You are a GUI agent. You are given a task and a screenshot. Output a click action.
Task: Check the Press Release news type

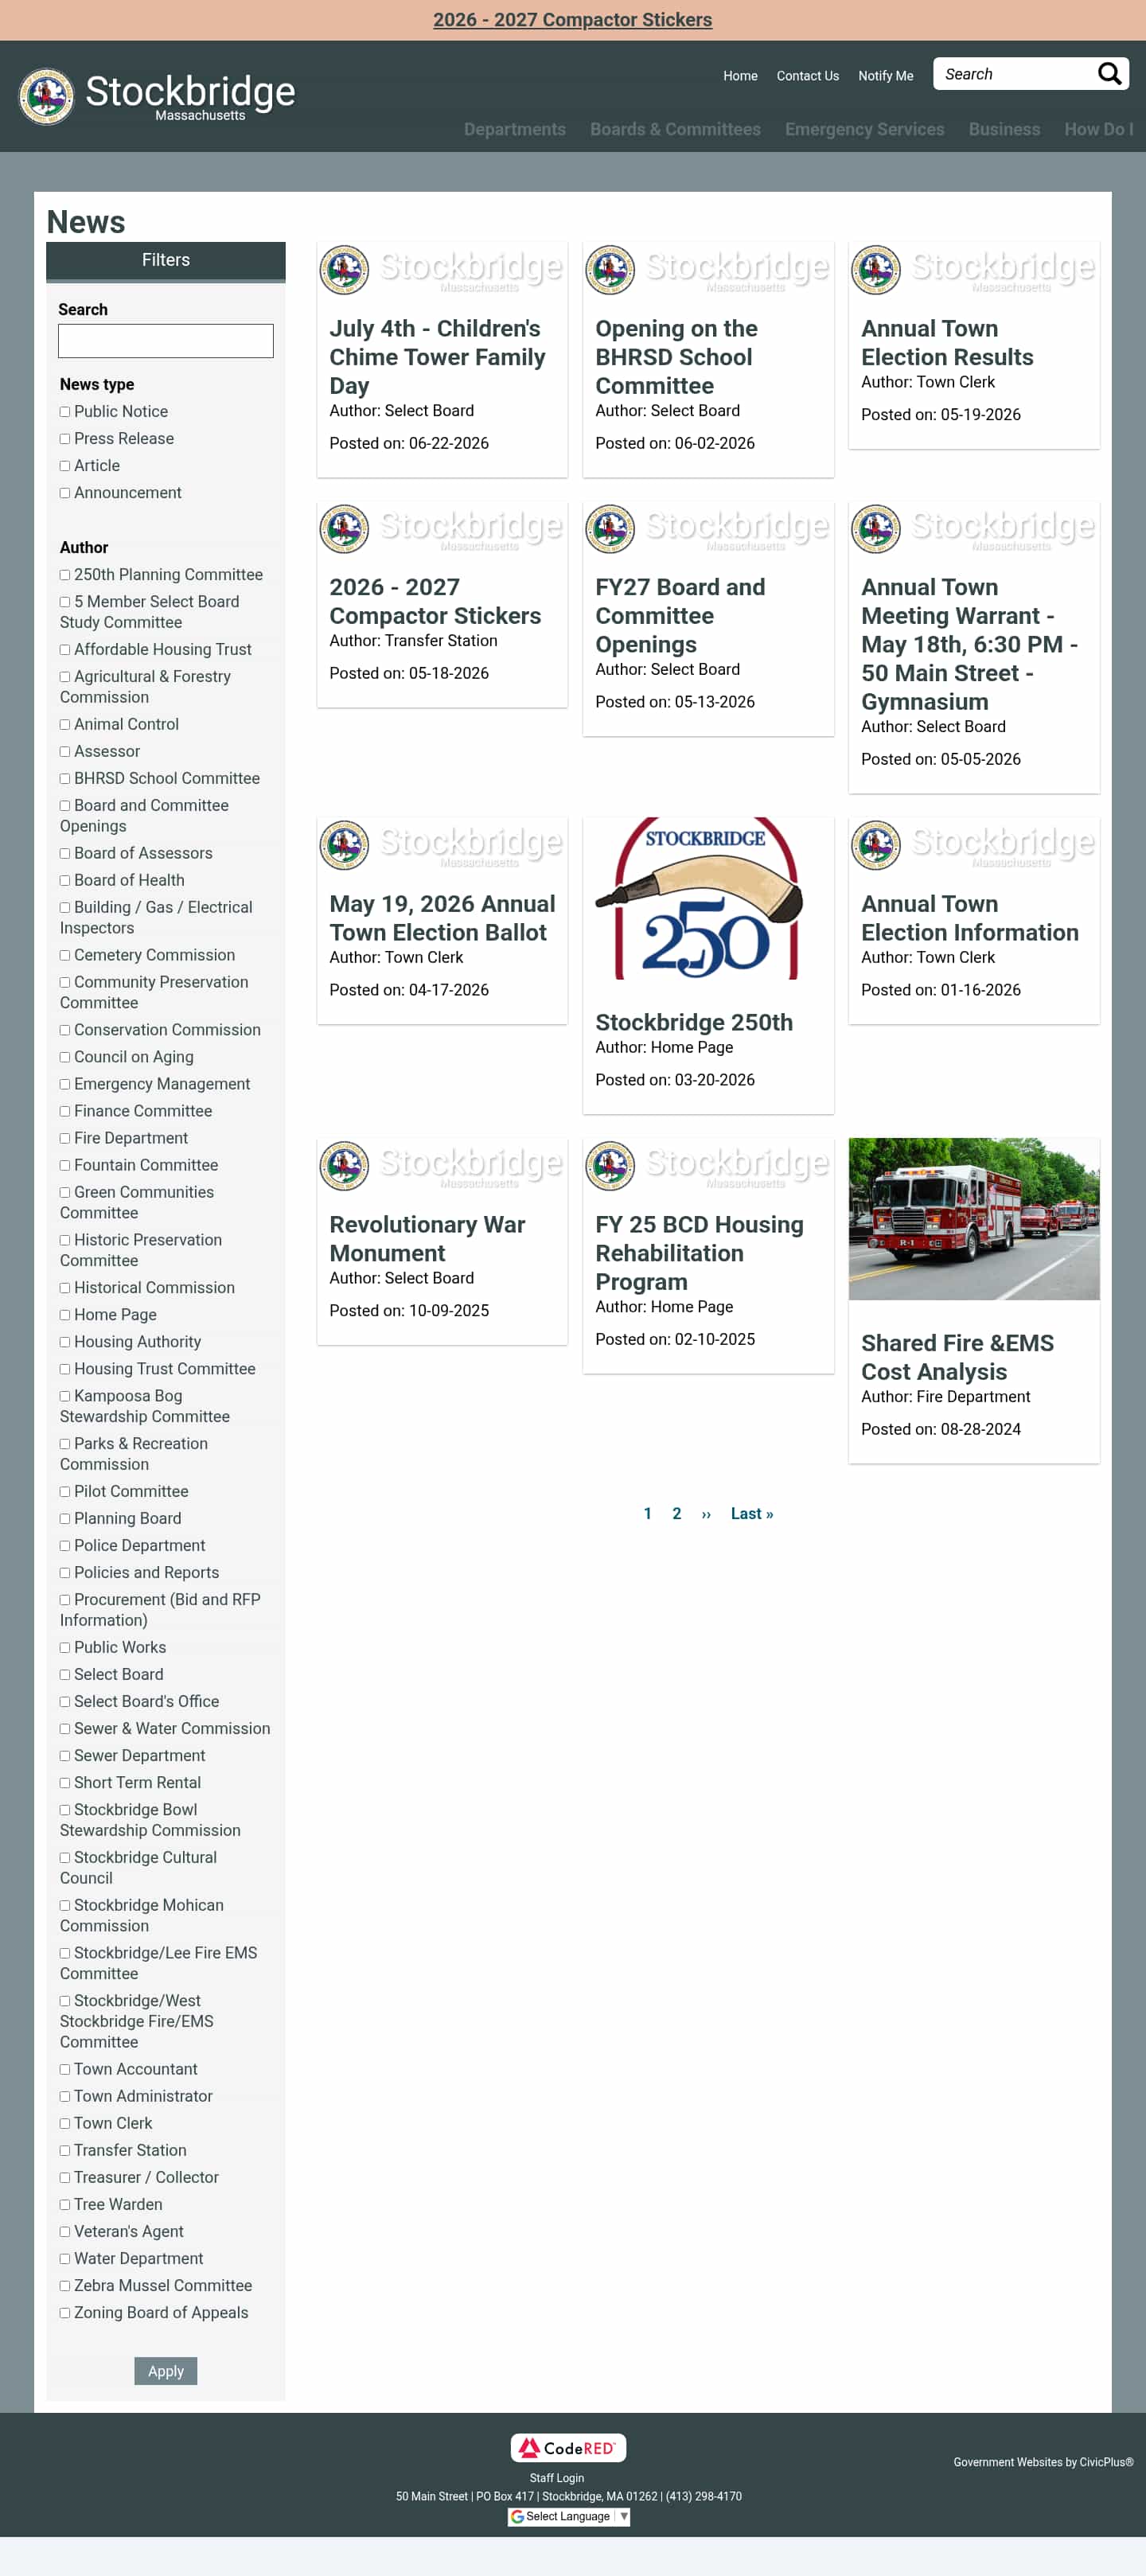(x=65, y=439)
